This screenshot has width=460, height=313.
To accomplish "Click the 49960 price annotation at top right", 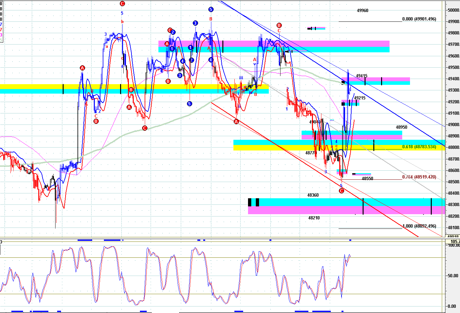I will [363, 10].
